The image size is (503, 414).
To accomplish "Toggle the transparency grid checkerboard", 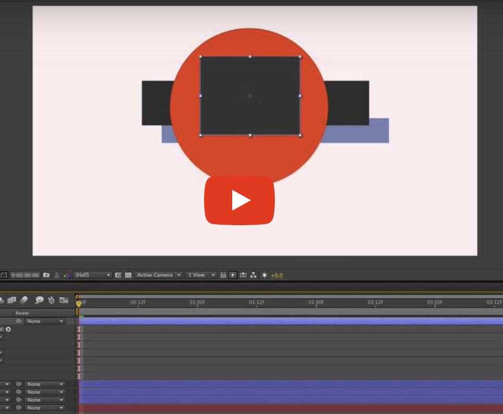I will pos(128,275).
